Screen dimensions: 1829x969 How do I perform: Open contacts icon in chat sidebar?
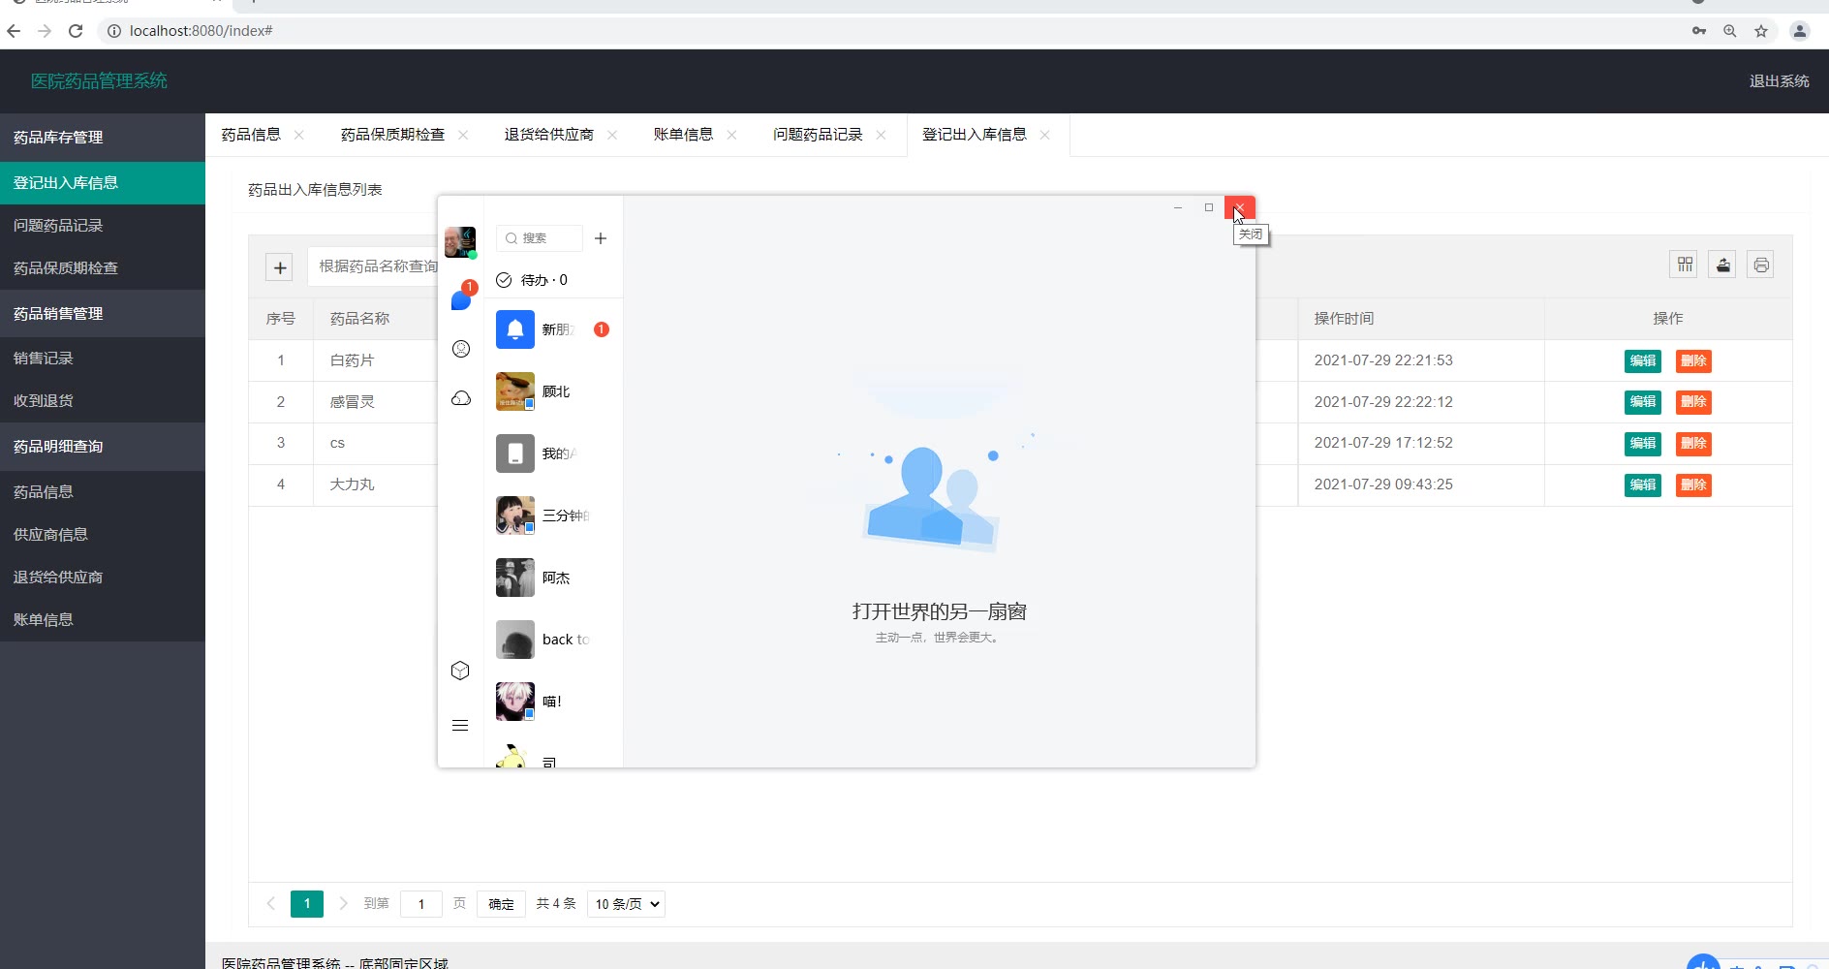click(x=461, y=349)
